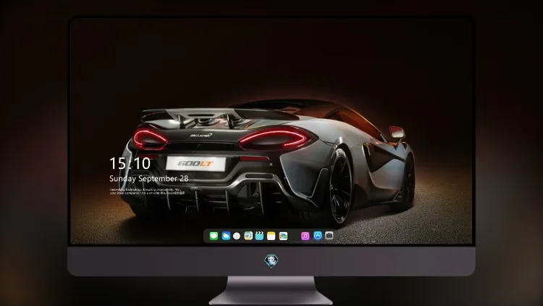The width and height of the screenshot is (543, 306).
Task: Launch the clapperboard video app
Action: (259, 236)
